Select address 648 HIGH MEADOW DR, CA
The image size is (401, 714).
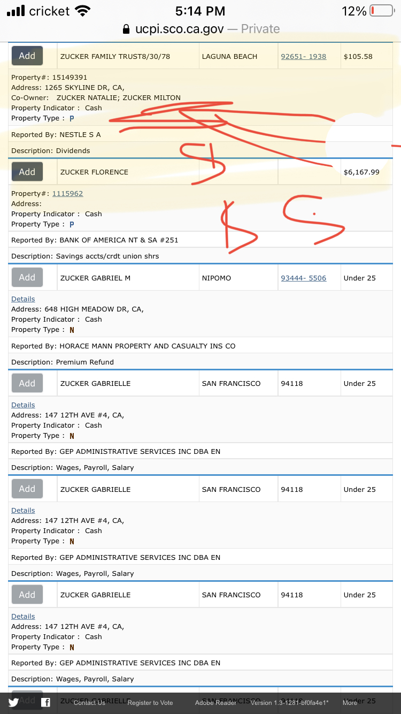78,309
